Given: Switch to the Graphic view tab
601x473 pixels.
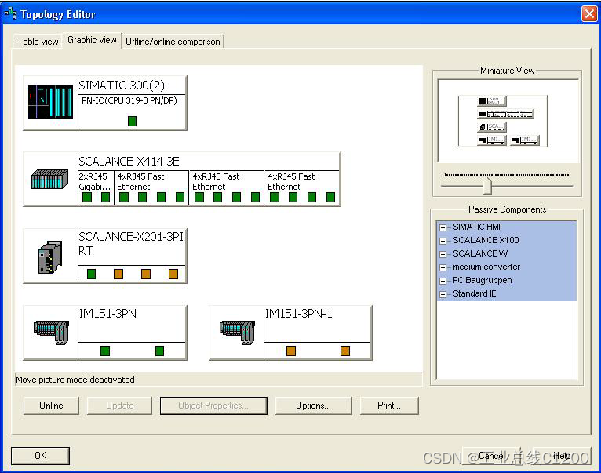Looking at the screenshot, I should [92, 40].
